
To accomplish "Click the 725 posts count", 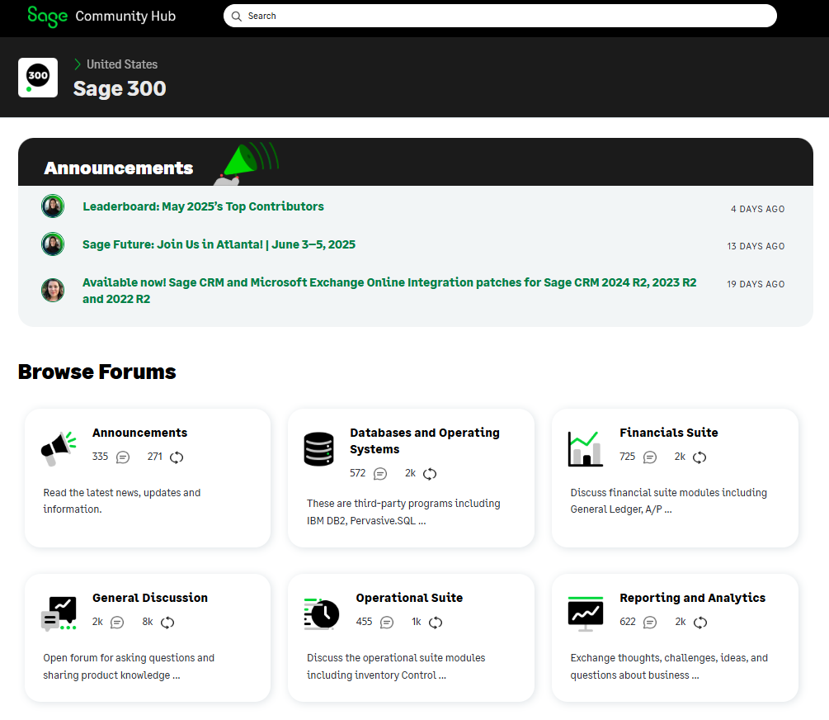I will [628, 457].
